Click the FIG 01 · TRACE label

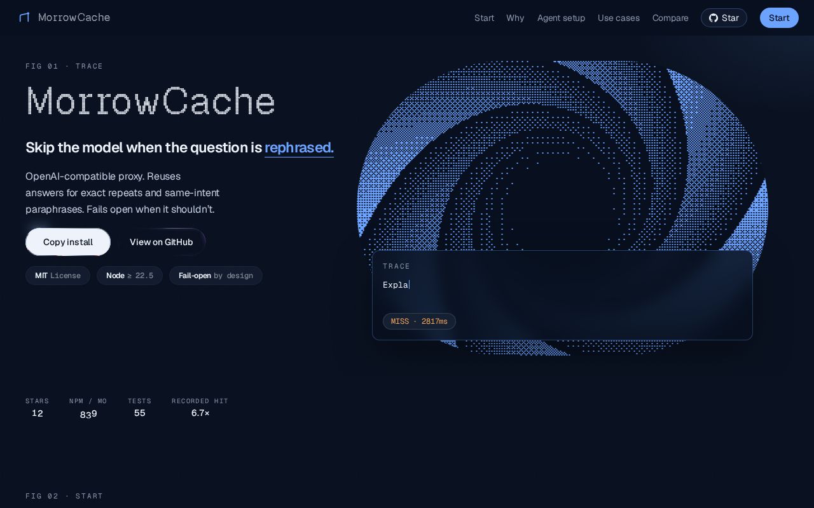(64, 66)
